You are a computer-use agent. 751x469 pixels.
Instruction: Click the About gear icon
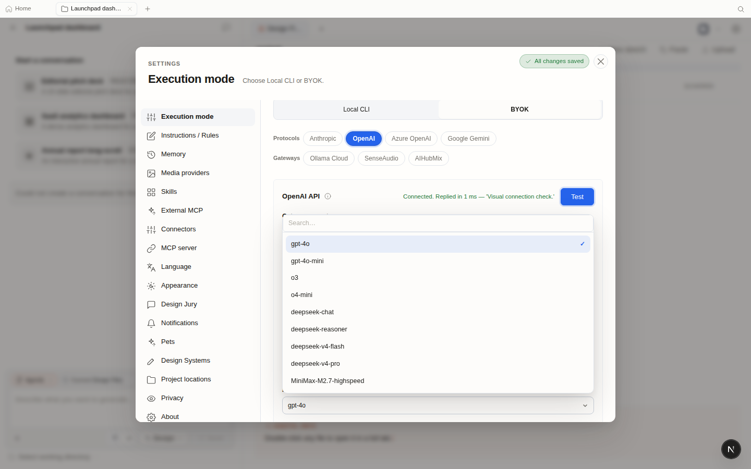click(x=151, y=417)
